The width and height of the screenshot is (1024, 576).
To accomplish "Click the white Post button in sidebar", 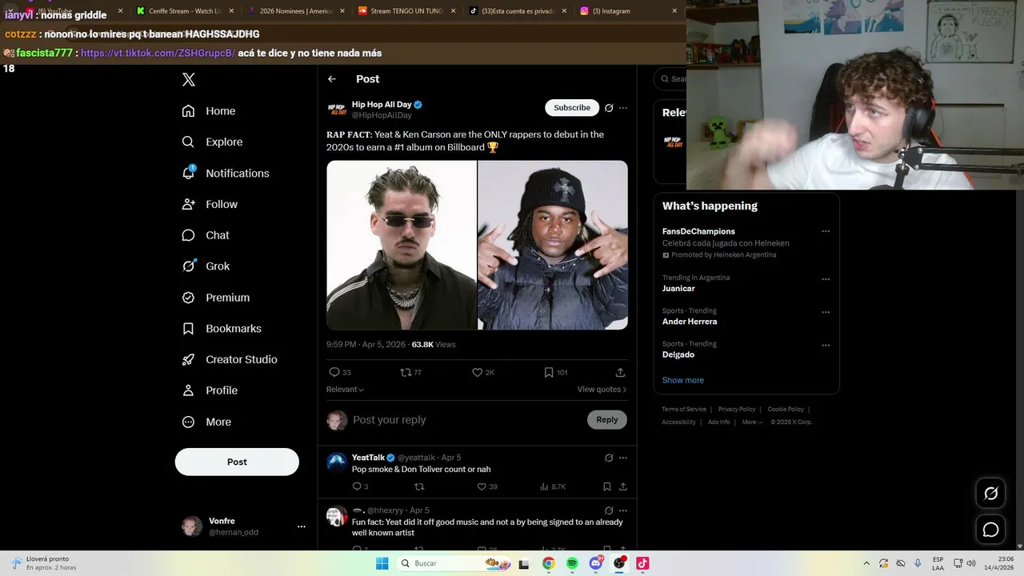I will click(237, 462).
